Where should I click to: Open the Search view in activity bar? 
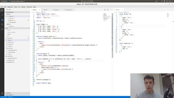click(x=2, y=15)
